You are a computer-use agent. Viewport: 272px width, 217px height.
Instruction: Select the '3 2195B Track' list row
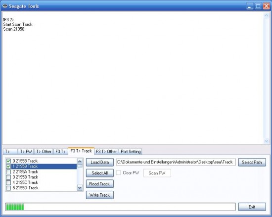pyautogui.click(x=41, y=177)
